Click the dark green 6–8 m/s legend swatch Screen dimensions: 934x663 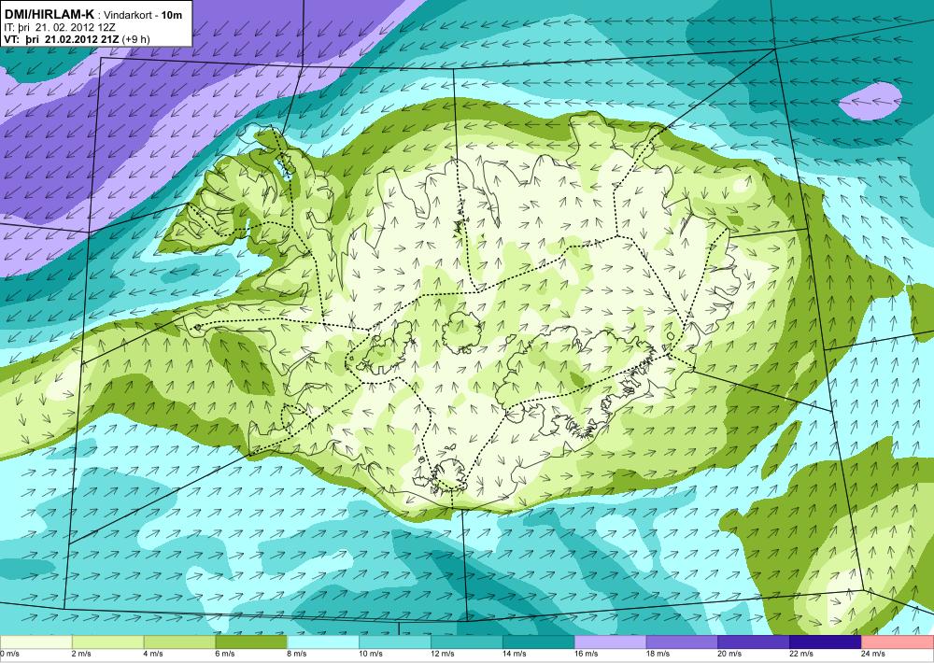tap(251, 642)
